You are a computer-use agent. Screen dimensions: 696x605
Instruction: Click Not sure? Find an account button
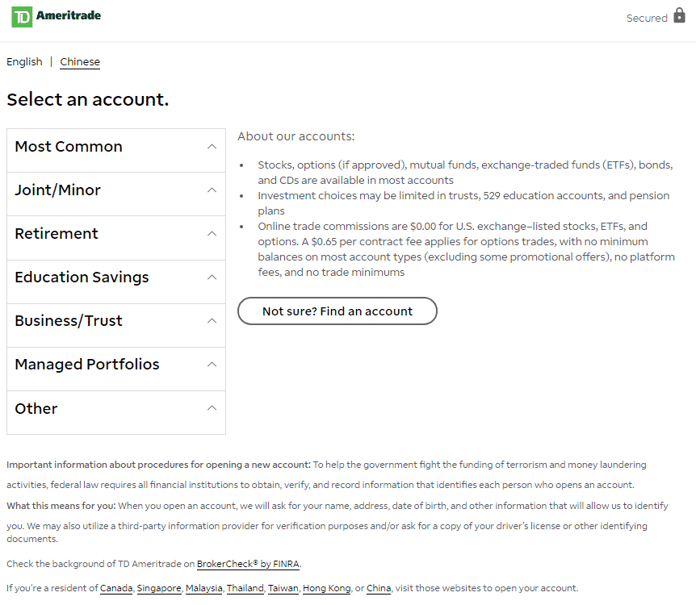coord(338,311)
